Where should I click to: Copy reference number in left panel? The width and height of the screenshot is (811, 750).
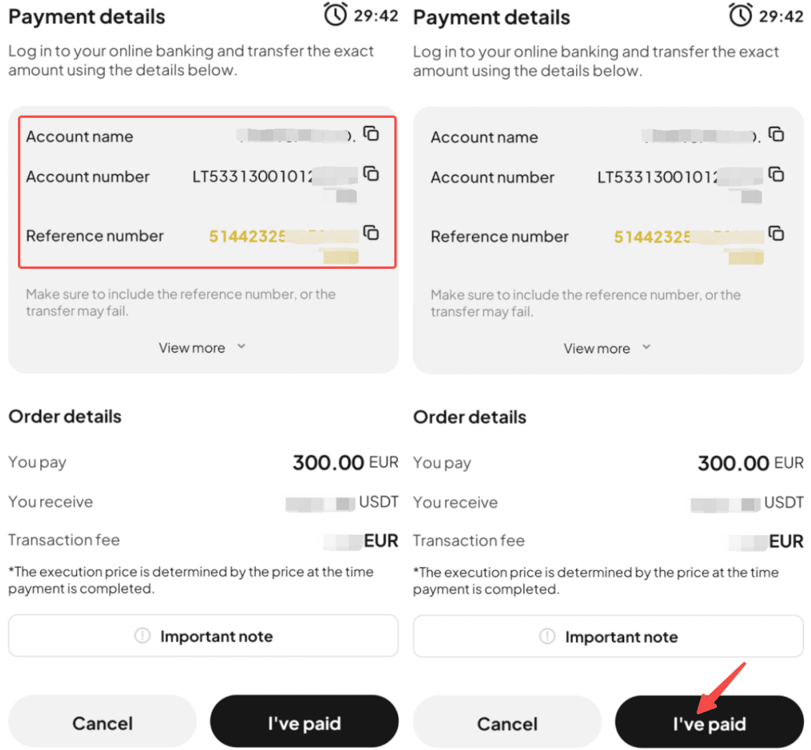pos(371,232)
